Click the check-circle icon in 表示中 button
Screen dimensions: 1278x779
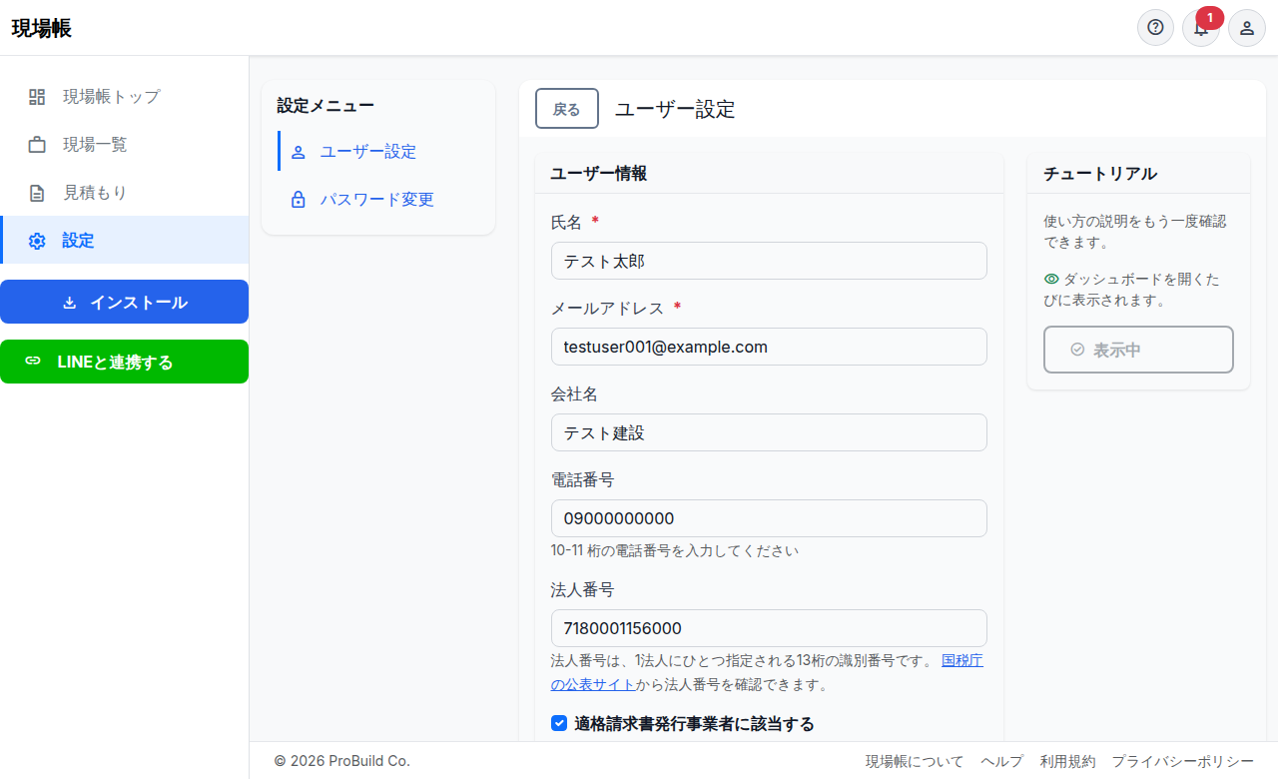pyautogui.click(x=1077, y=350)
